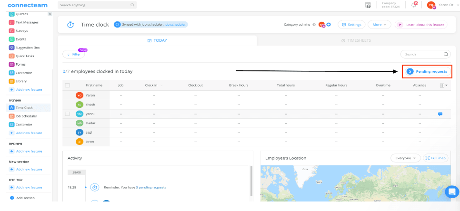Viewport: 460px width, 211px height.
Task: Open the notifications bell icon
Action: [x=414, y=5]
